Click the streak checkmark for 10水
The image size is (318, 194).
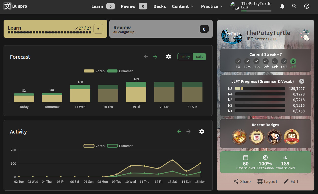247,61
